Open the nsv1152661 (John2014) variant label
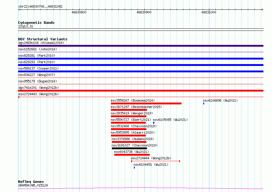This screenshot has height=192, width=272. [38, 49]
